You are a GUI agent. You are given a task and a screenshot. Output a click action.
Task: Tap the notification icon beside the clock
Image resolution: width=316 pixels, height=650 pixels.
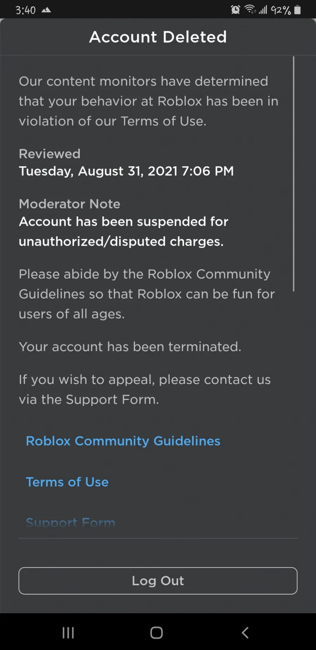click(46, 10)
